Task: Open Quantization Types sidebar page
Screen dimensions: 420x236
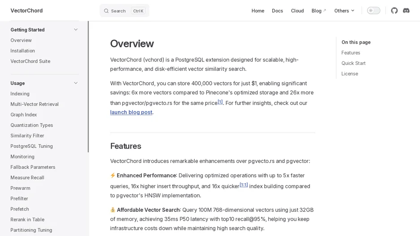Action: coord(31,125)
